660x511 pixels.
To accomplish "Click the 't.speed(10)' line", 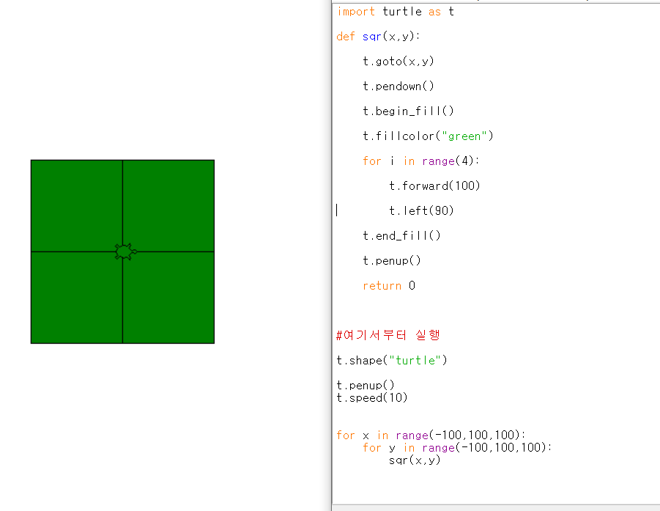I will [372, 397].
